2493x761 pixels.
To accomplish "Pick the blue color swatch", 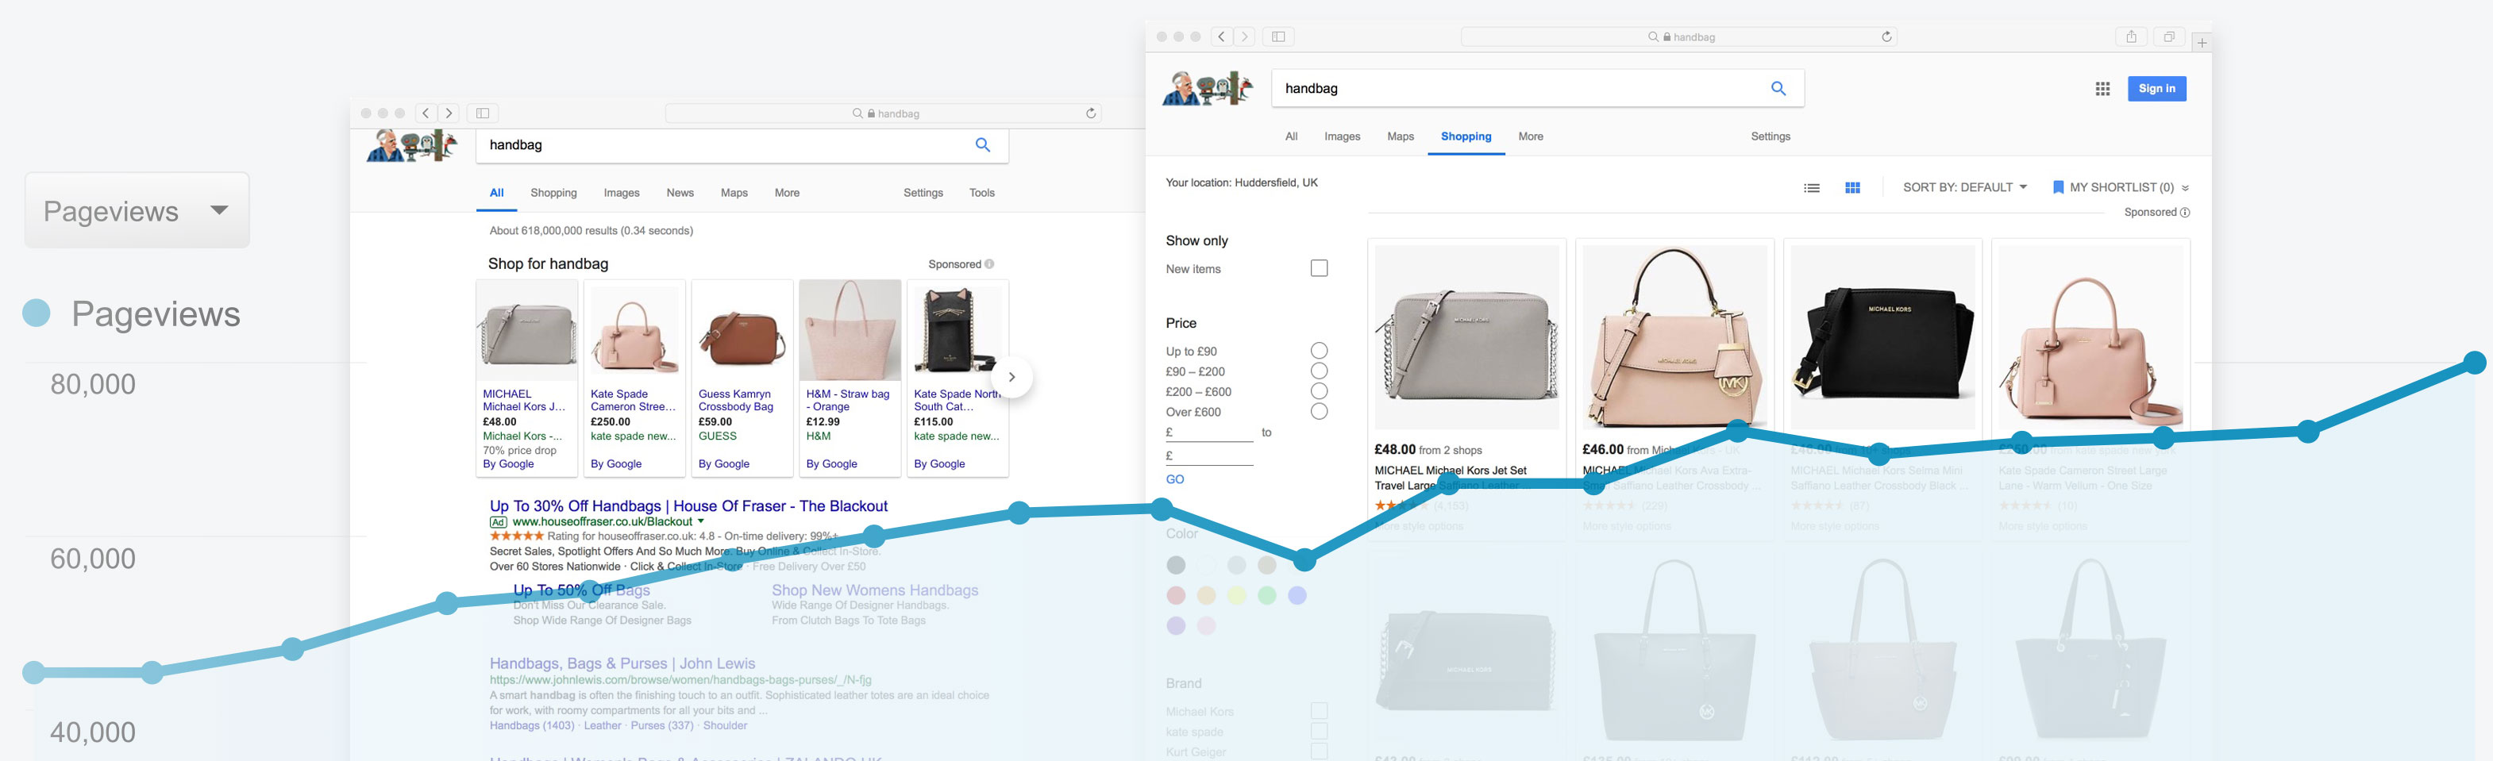I will 1298,596.
